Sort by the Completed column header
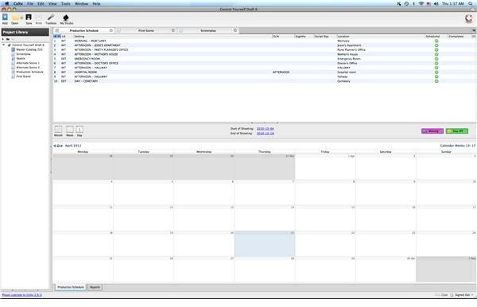 pyautogui.click(x=460, y=37)
